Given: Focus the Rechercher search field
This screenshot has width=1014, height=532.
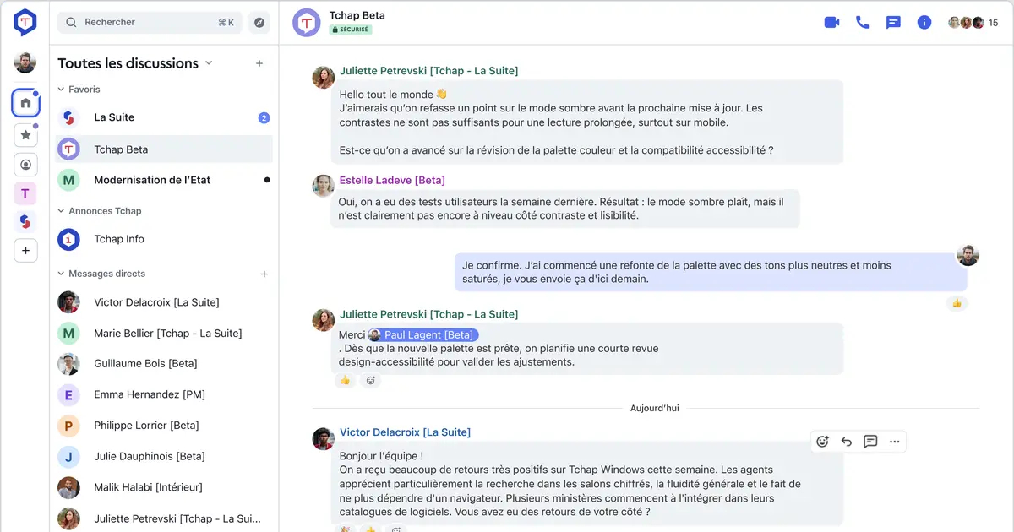Looking at the screenshot, I should pyautogui.click(x=150, y=23).
